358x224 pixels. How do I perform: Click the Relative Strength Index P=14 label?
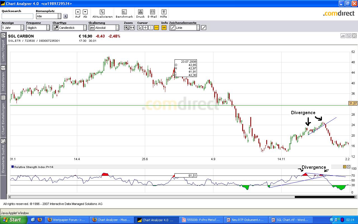click(x=34, y=167)
